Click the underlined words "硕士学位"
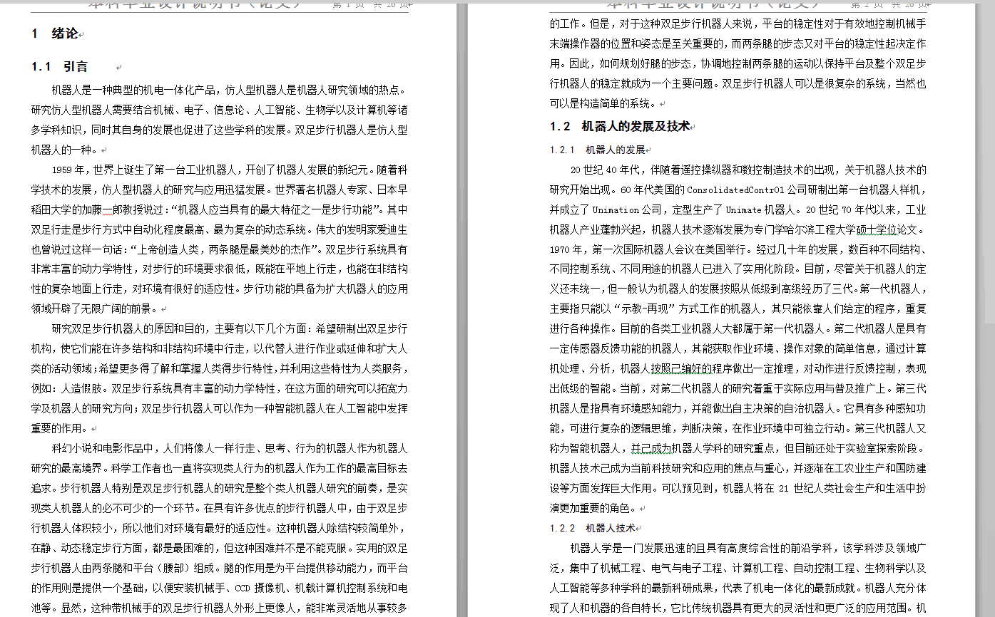The height and width of the screenshot is (617, 995). tap(876, 230)
